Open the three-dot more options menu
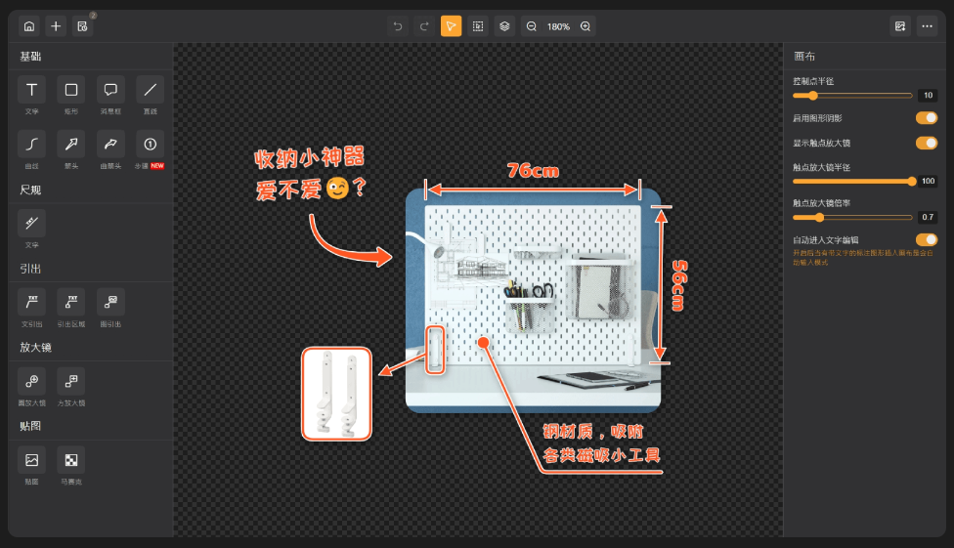 point(928,26)
